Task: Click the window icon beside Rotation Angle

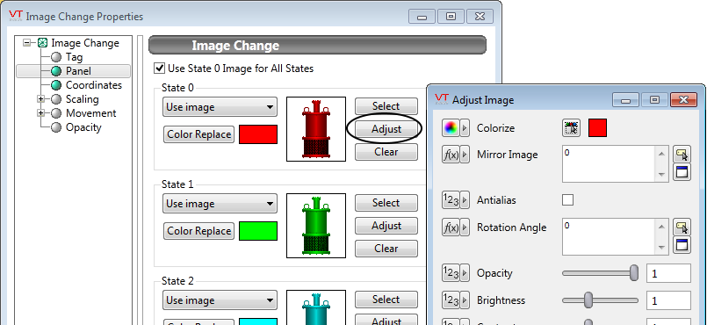Action: coord(682,245)
